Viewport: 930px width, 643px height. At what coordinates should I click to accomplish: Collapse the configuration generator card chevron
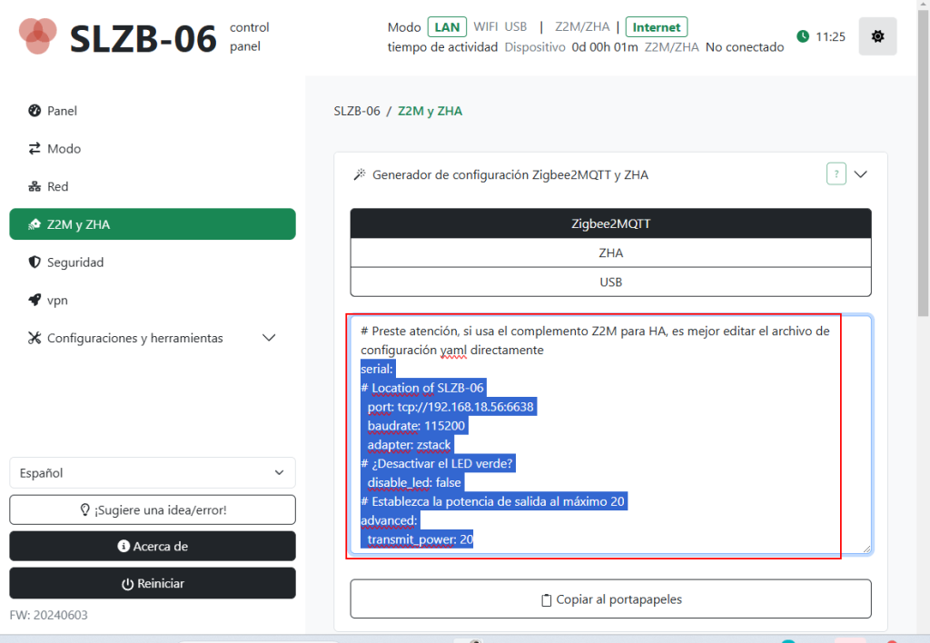[x=861, y=173]
